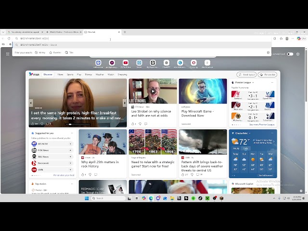The height and width of the screenshot is (231, 308).
Task: Open browser favorites star icon in toolbar
Action: (x=281, y=38)
